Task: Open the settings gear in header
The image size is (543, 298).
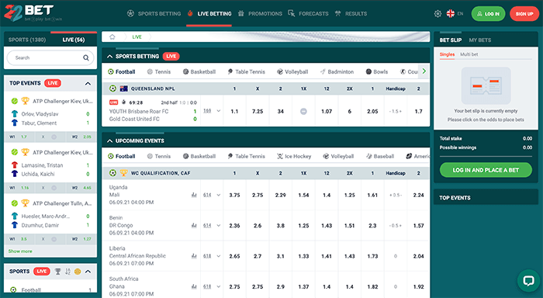Action: tap(438, 14)
